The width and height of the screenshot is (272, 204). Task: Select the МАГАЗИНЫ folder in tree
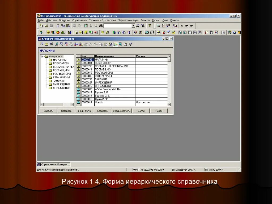pyautogui.click(x=59, y=60)
